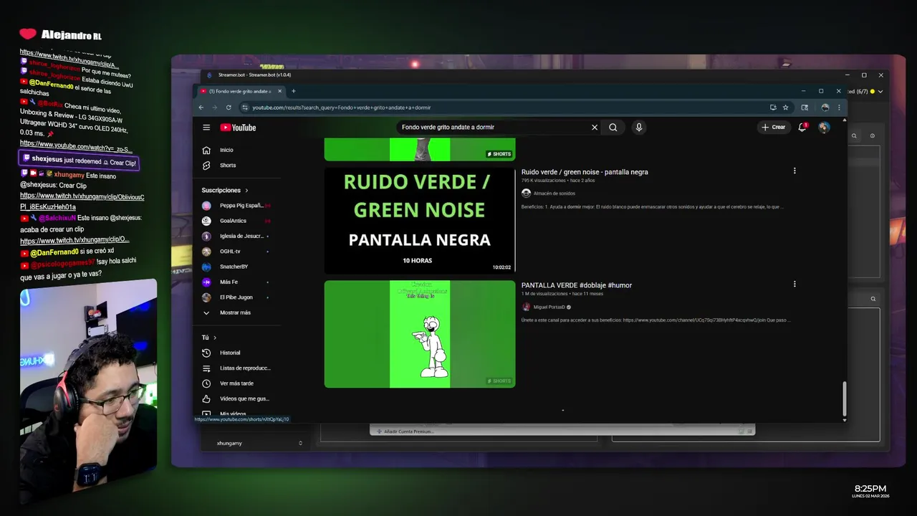Open Shorts in YouTube sidebar
917x516 pixels.
[236, 165]
